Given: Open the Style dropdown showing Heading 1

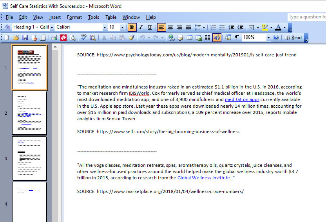Looking at the screenshot, I should [x=52, y=27].
